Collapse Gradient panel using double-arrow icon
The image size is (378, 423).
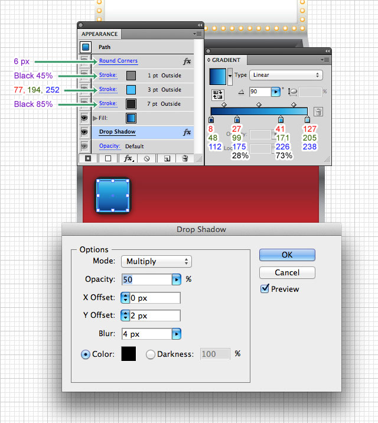pyautogui.click(x=327, y=51)
